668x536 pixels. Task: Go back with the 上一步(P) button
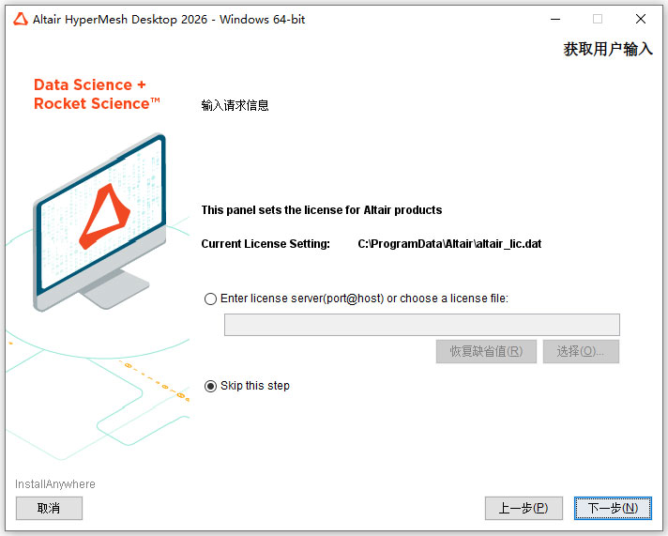tap(524, 508)
